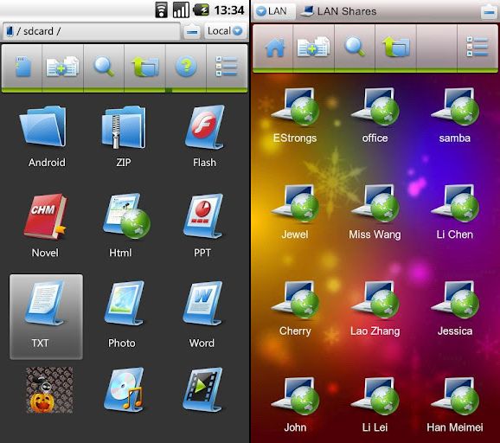Collapse the LAN Shares panel with minus button

pos(488,12)
